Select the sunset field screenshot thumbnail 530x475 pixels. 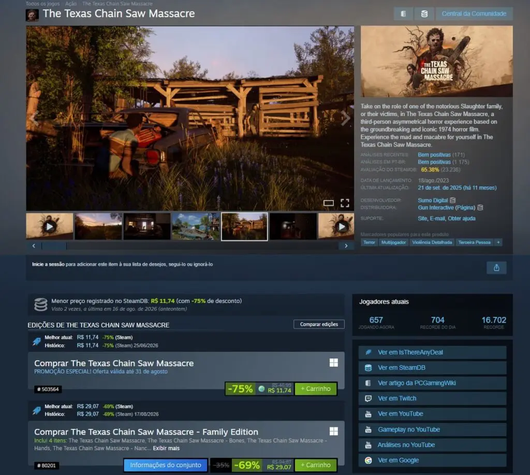pyautogui.click(x=98, y=226)
